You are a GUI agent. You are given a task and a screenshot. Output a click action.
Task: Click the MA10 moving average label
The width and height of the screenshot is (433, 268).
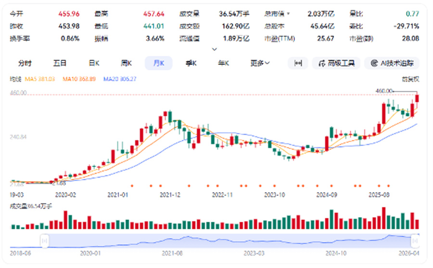pyautogui.click(x=79, y=79)
